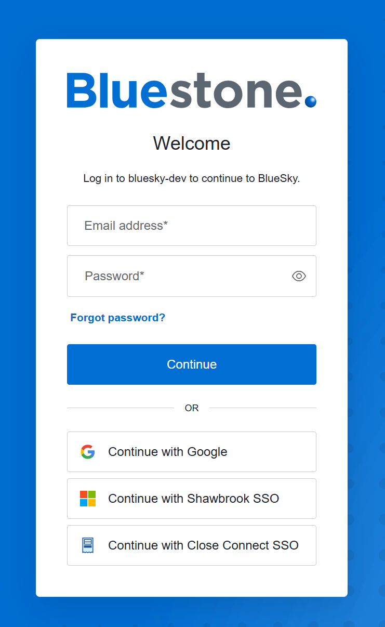Open the Forgot password page
The height and width of the screenshot is (627, 385).
pyautogui.click(x=117, y=318)
